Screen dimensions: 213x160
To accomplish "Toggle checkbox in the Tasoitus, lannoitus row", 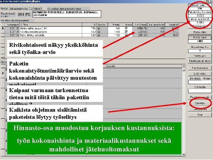I will [126, 32].
